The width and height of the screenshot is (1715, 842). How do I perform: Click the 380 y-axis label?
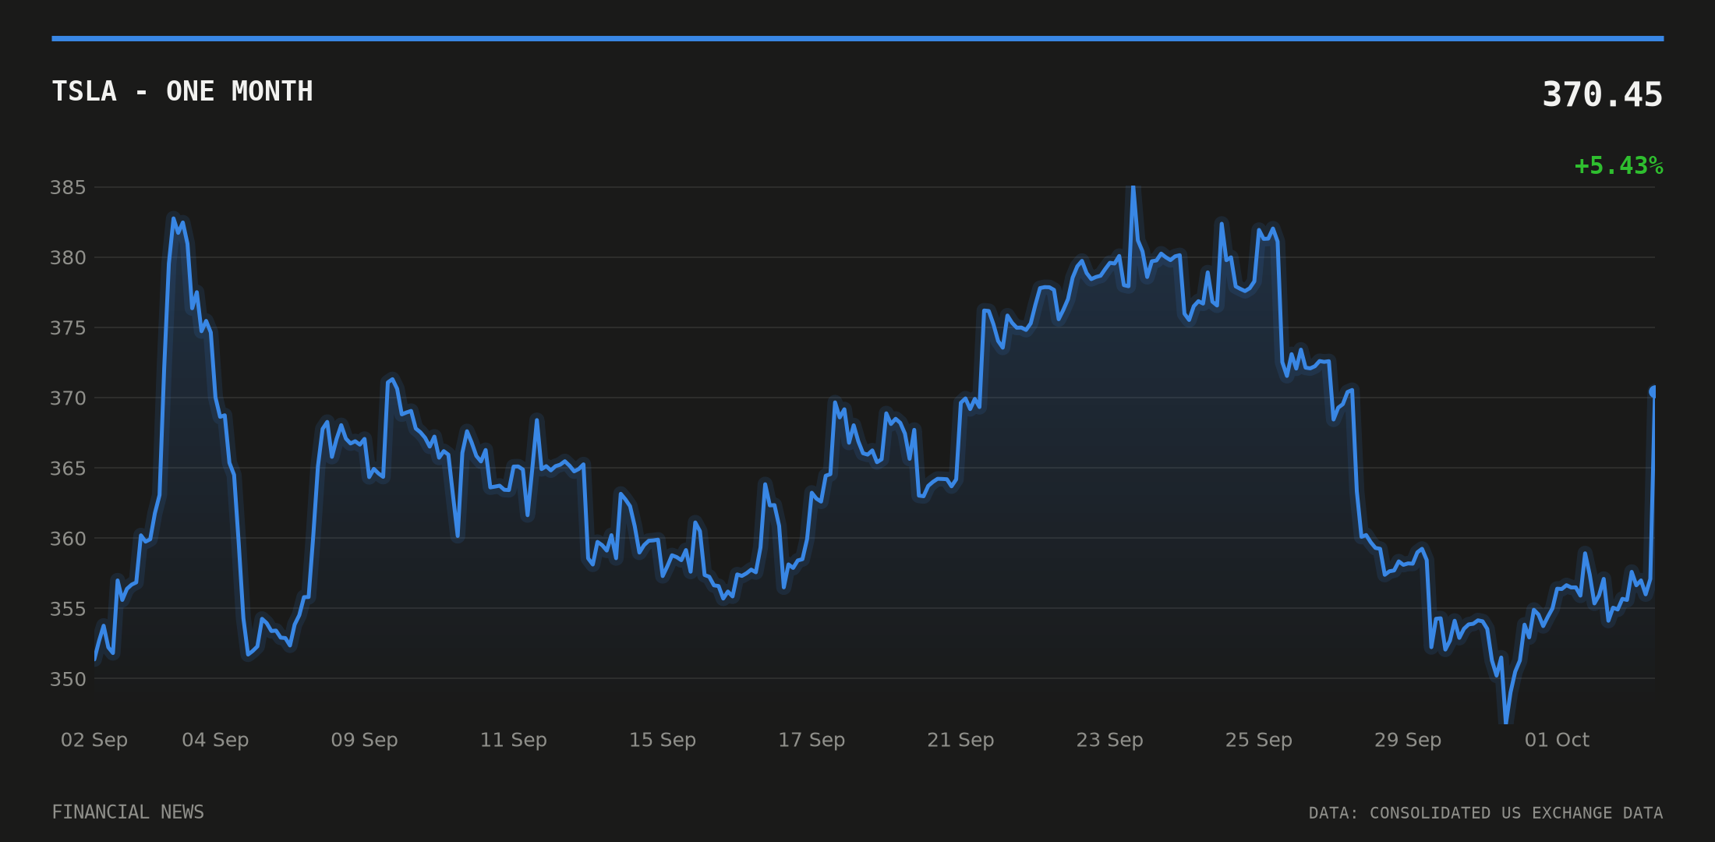tap(68, 257)
